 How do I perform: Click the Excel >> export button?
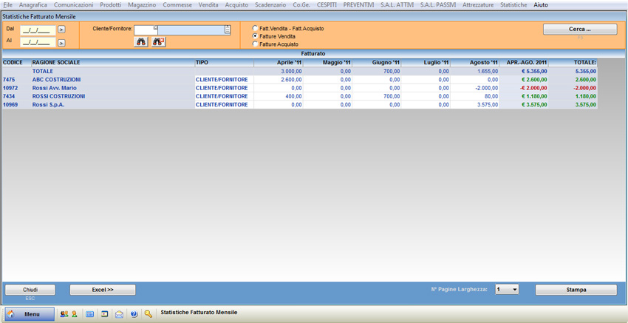(x=103, y=290)
